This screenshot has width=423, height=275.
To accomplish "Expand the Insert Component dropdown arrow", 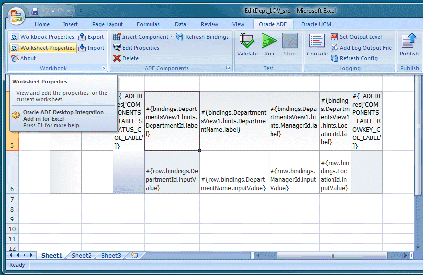I will [171, 37].
